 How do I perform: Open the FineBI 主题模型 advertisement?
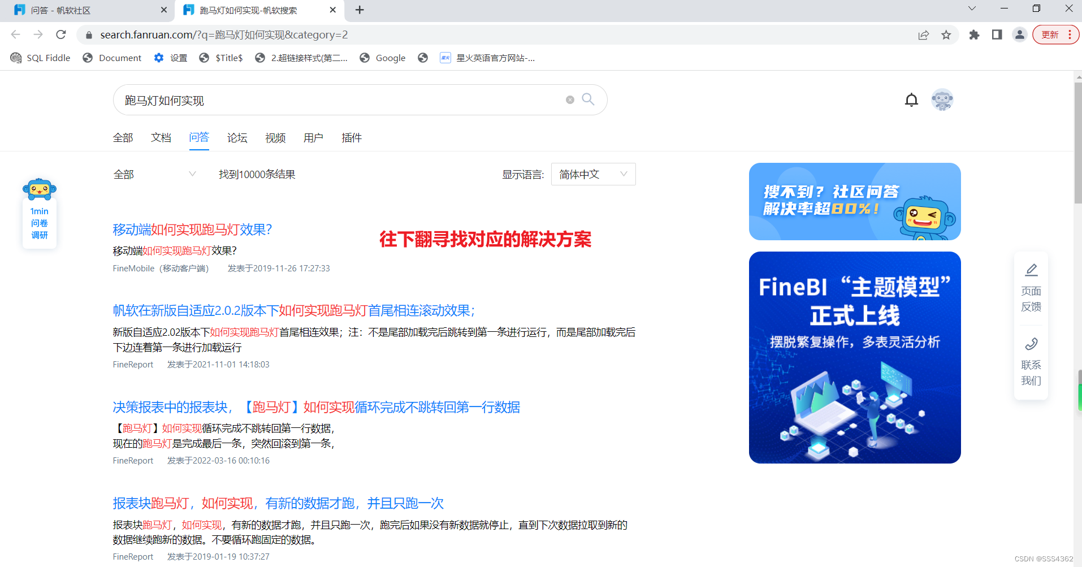[x=855, y=357]
